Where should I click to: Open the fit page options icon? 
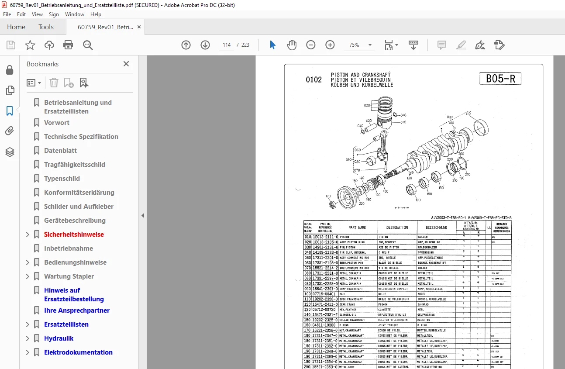391,45
